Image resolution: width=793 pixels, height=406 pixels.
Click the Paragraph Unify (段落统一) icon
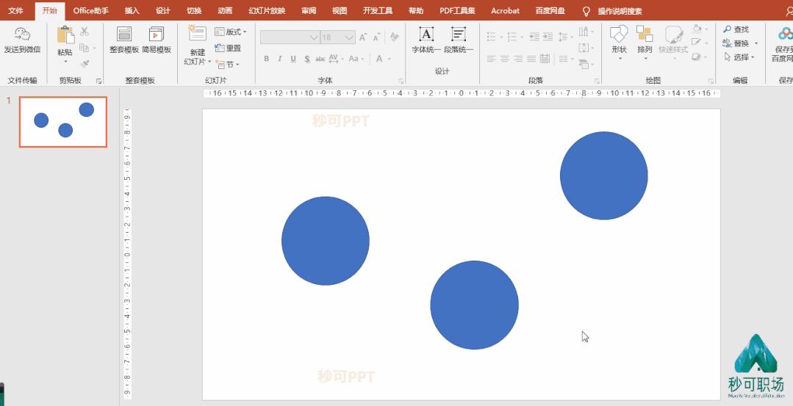coord(459,35)
